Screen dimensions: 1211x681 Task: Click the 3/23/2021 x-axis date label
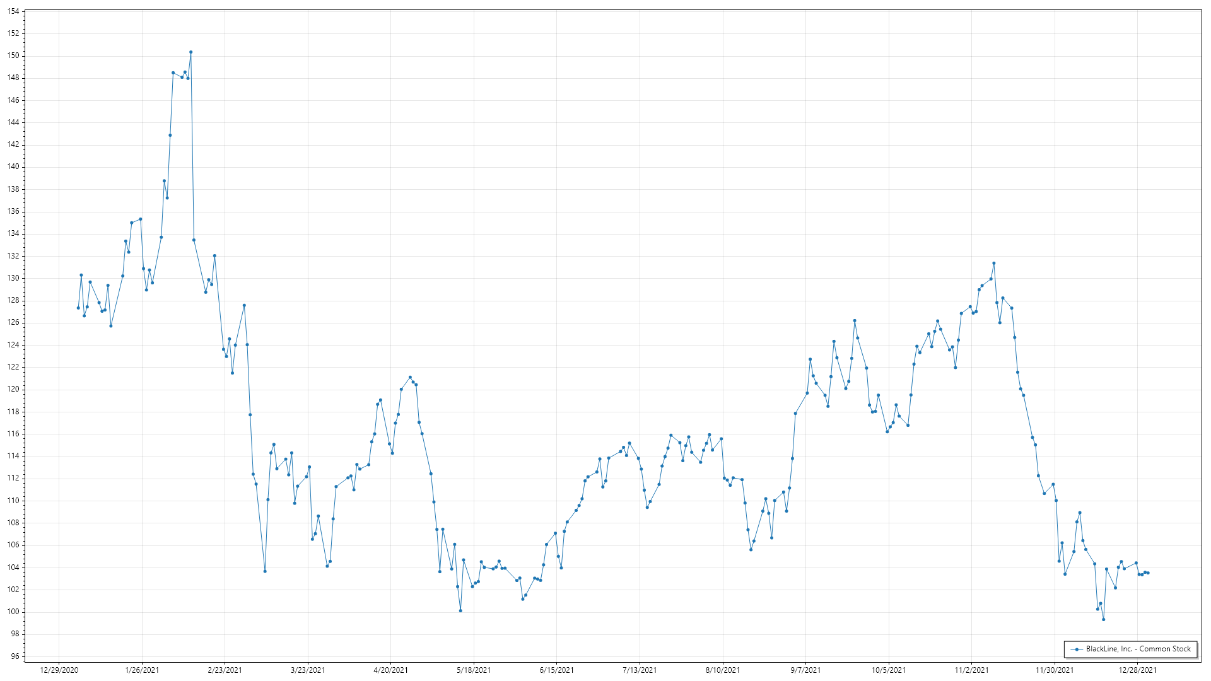point(308,670)
